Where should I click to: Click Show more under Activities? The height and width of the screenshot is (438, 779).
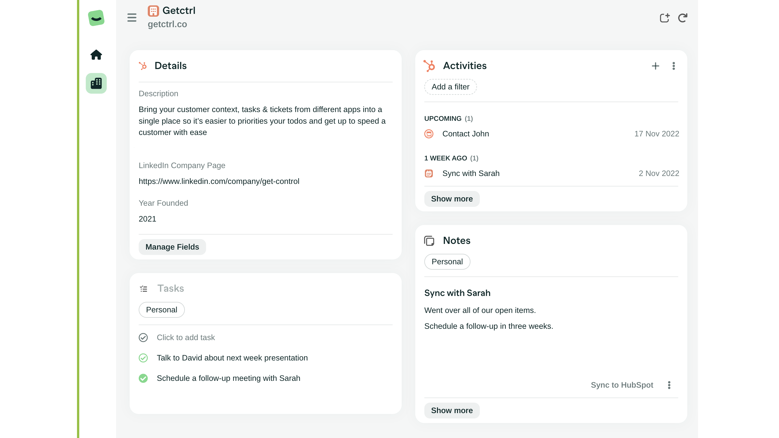(451, 199)
